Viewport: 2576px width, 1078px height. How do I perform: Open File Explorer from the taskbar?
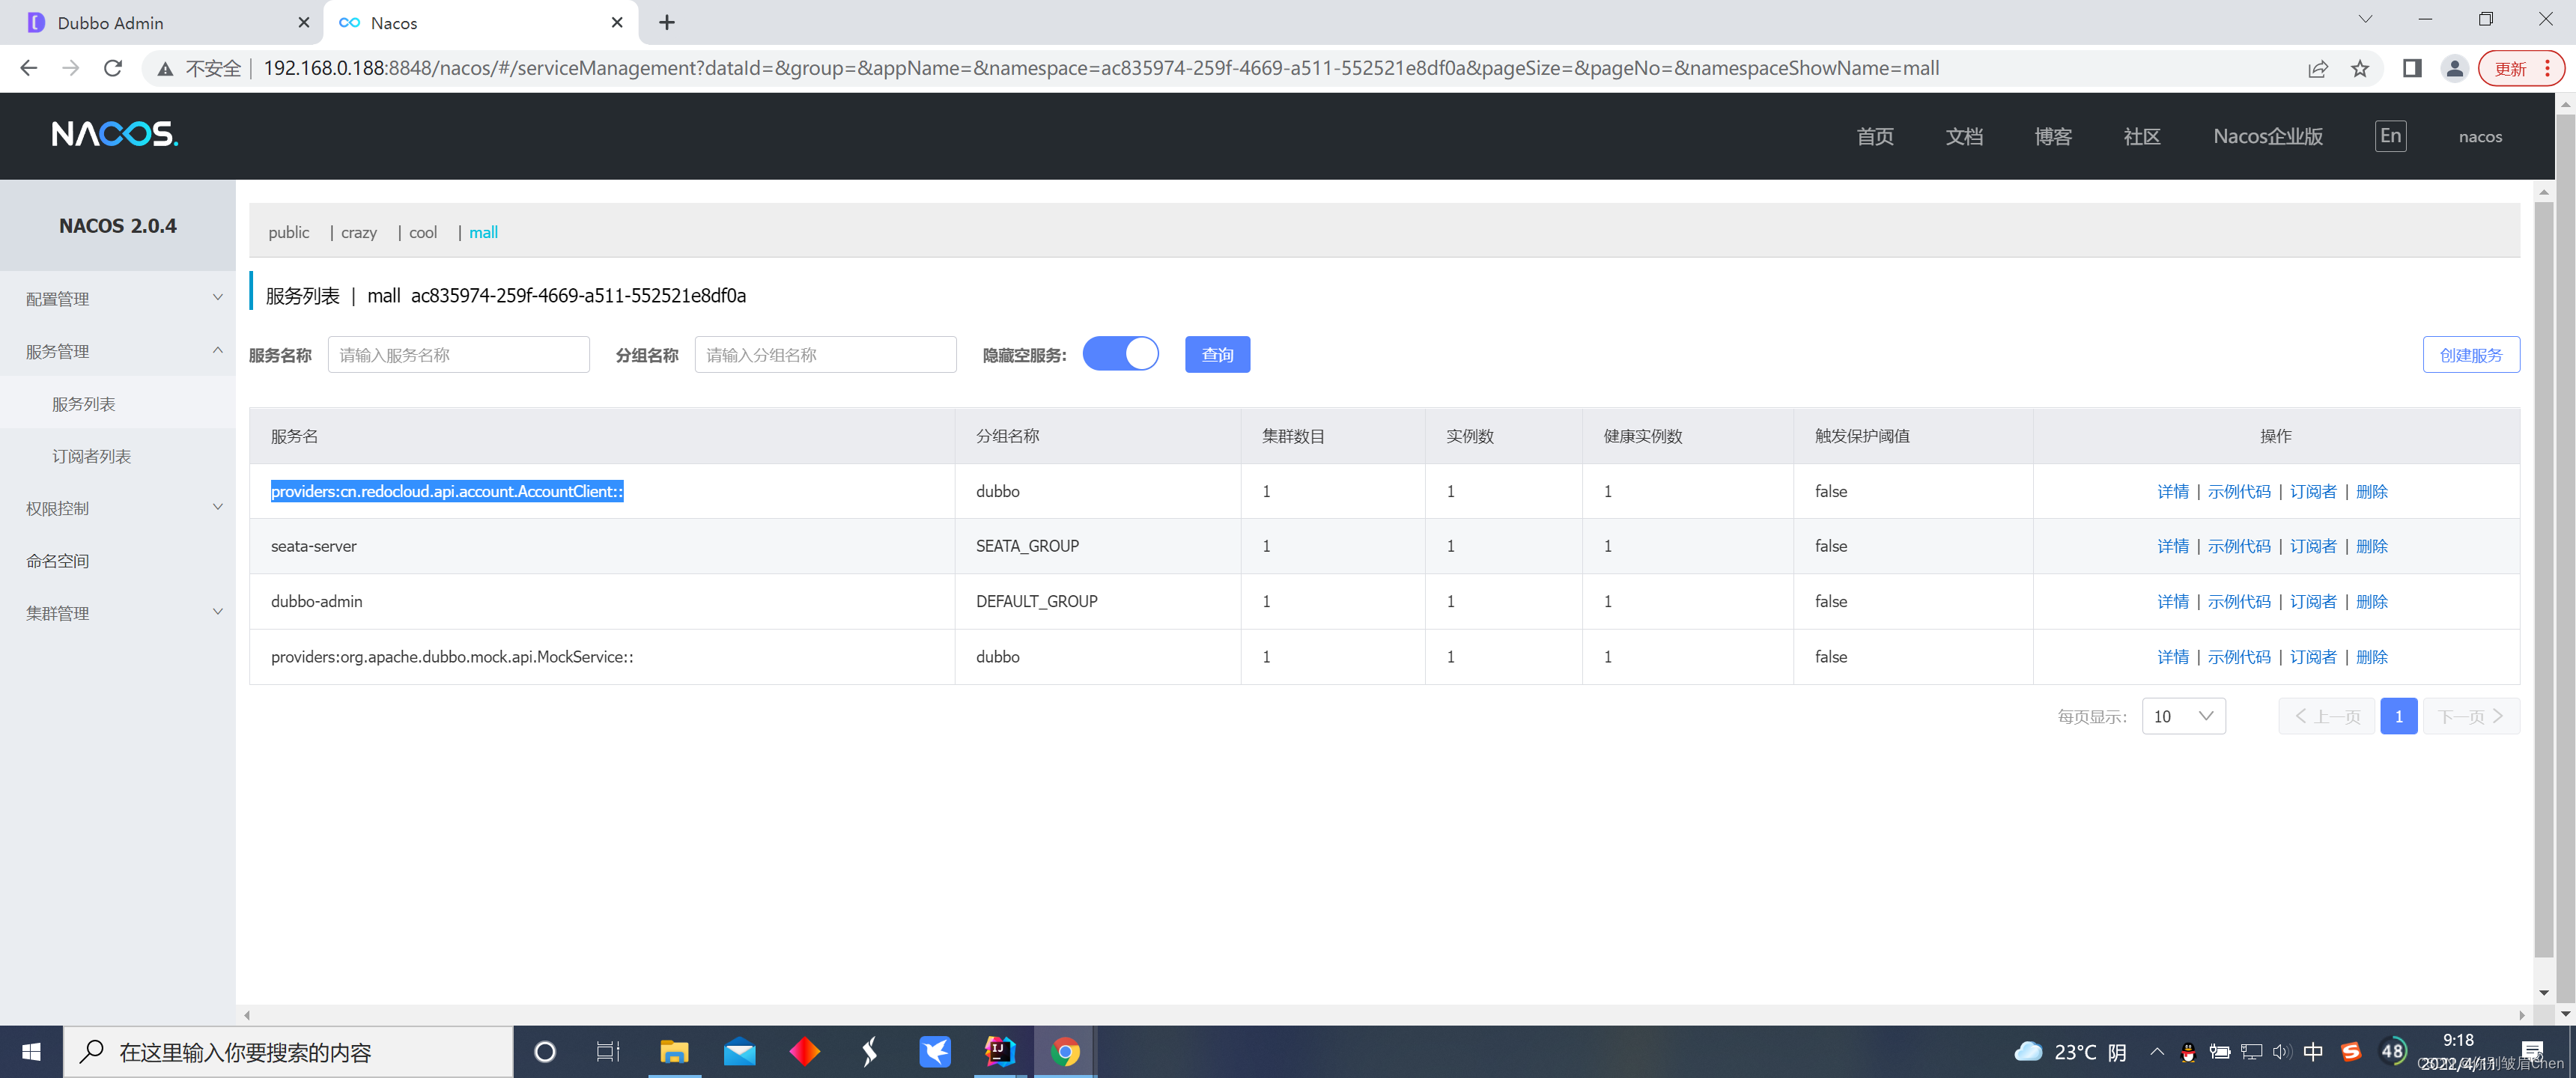674,1052
